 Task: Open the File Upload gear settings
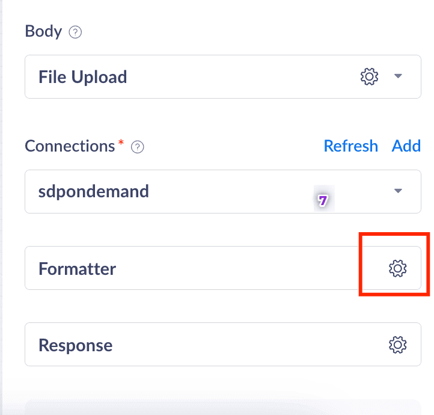coord(369,76)
